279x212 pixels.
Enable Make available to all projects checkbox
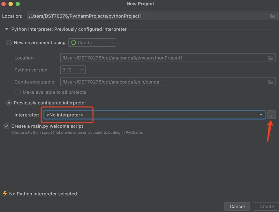click(x=18, y=92)
